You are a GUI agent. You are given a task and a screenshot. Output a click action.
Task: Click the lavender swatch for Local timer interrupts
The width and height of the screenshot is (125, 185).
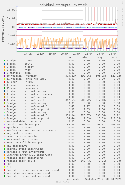tap(4, 125)
